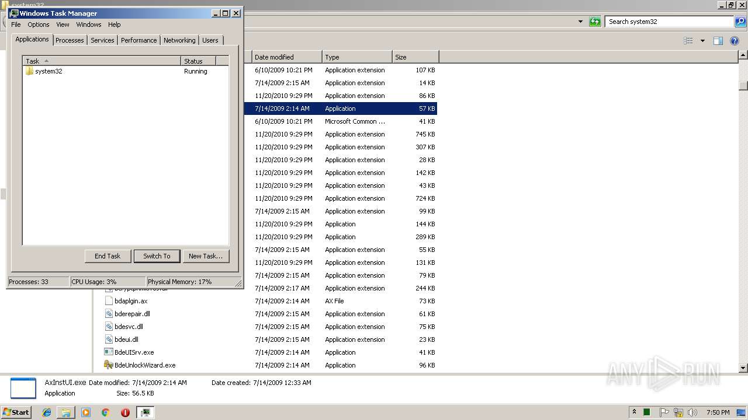Click the AX File type cell

(334, 301)
